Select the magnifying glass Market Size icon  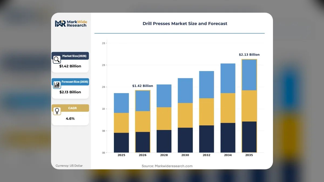click(57, 59)
